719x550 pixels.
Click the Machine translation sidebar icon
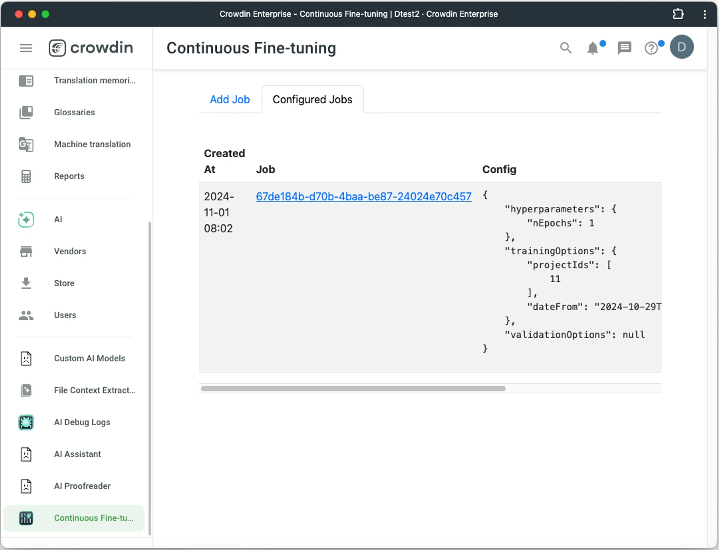click(26, 144)
